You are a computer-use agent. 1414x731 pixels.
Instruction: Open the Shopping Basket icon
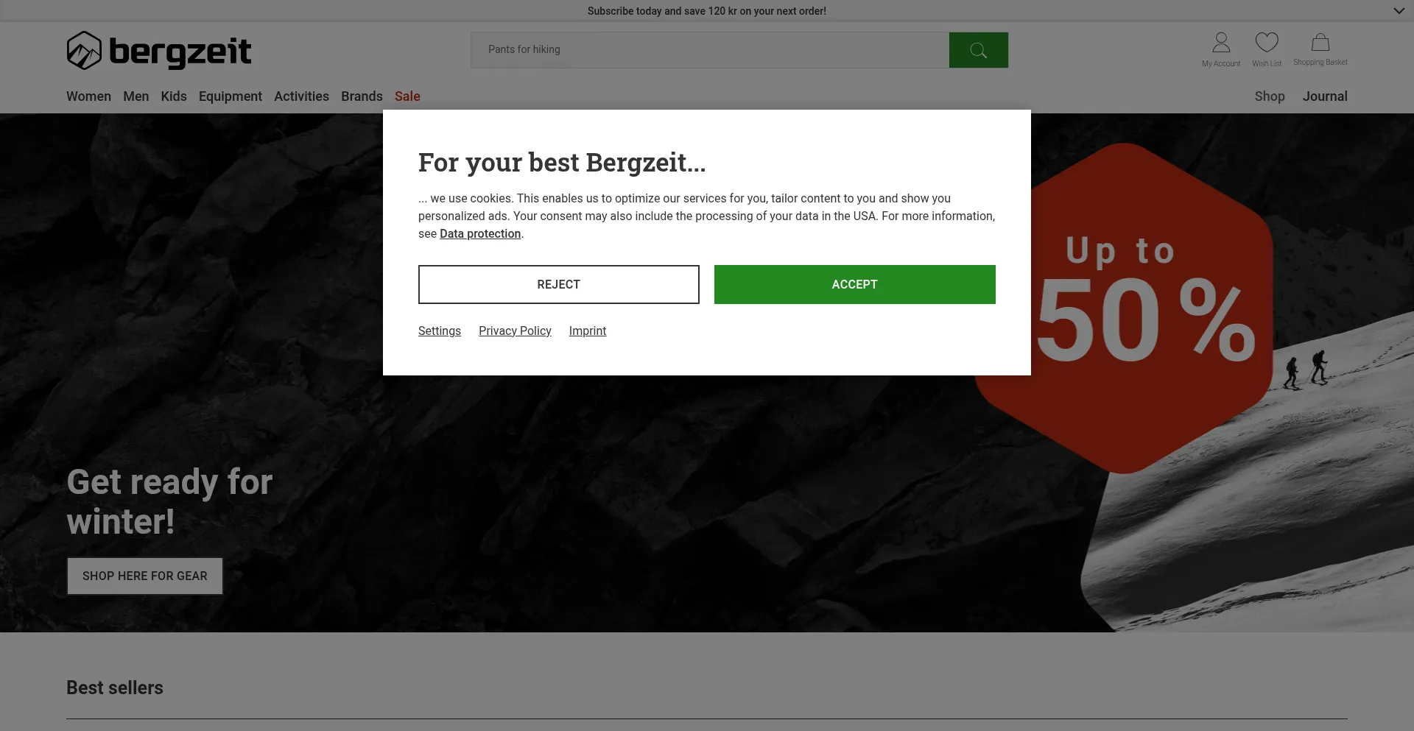[1320, 50]
